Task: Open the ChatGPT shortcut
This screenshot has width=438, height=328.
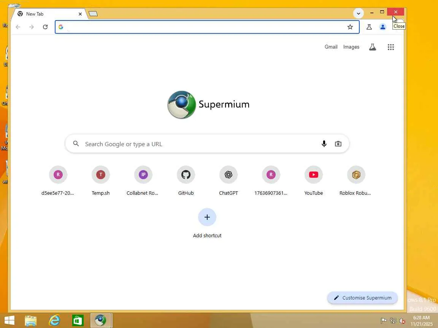Action: point(229,180)
